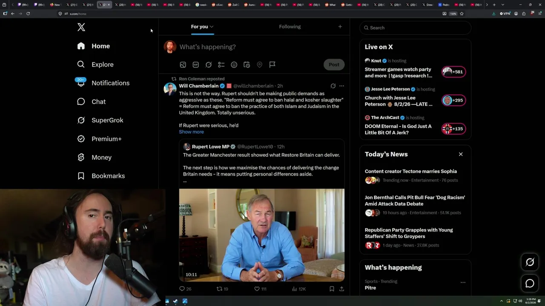The image size is (545, 306).
Task: Add an image to the post
Action: (x=183, y=65)
